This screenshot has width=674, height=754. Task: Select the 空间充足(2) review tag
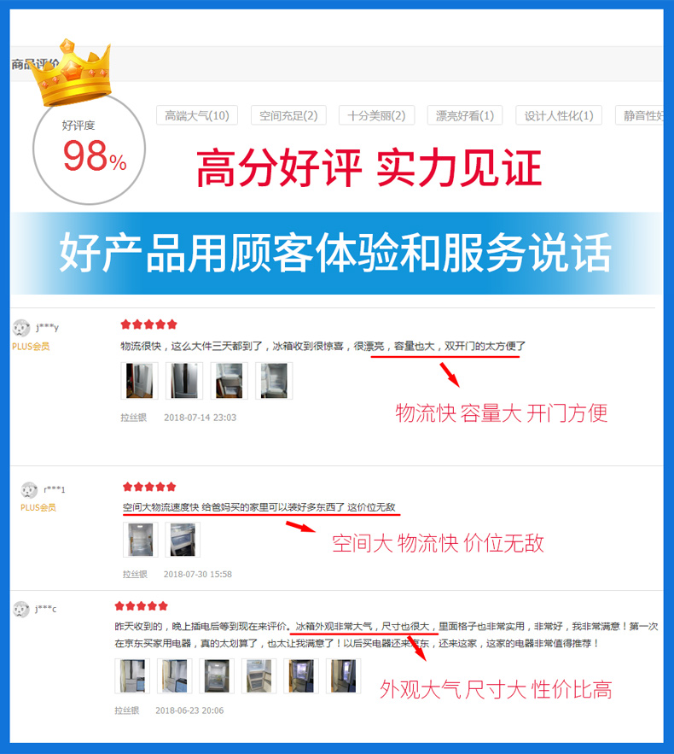tap(288, 115)
